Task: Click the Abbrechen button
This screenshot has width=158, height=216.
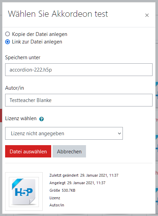Action: point(69,151)
